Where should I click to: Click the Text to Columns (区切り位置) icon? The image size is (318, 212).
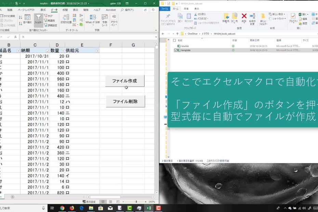tap(66, 19)
